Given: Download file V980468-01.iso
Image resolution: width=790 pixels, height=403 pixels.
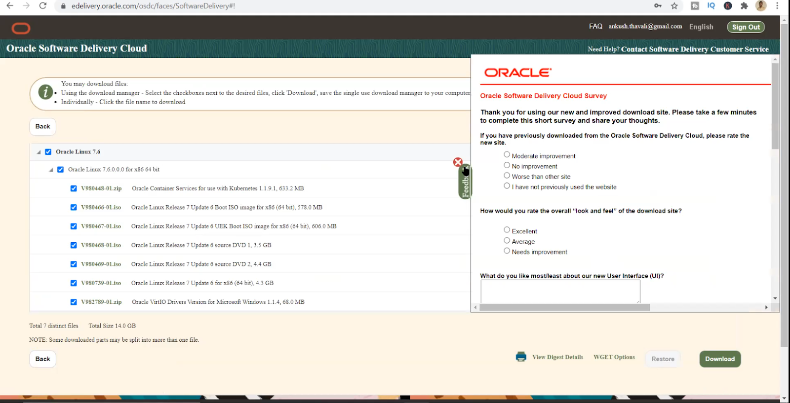Looking at the screenshot, I should (x=101, y=245).
